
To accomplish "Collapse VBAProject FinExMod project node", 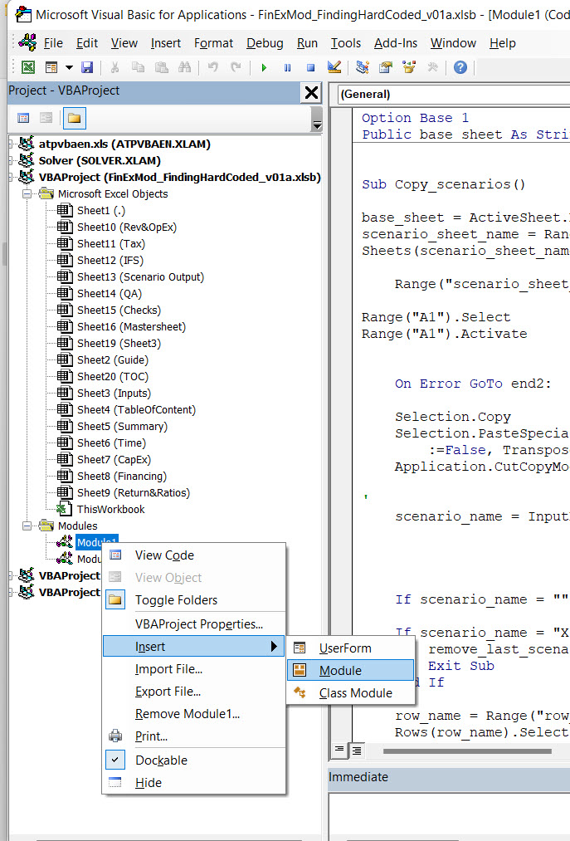I will [x=11, y=177].
